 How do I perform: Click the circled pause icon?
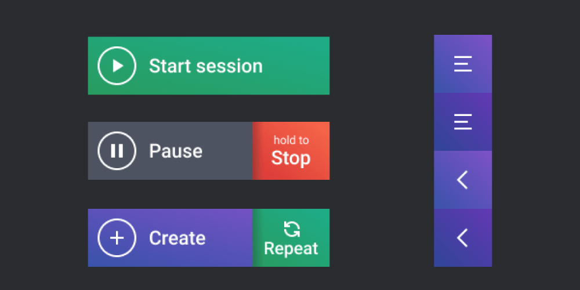(117, 151)
